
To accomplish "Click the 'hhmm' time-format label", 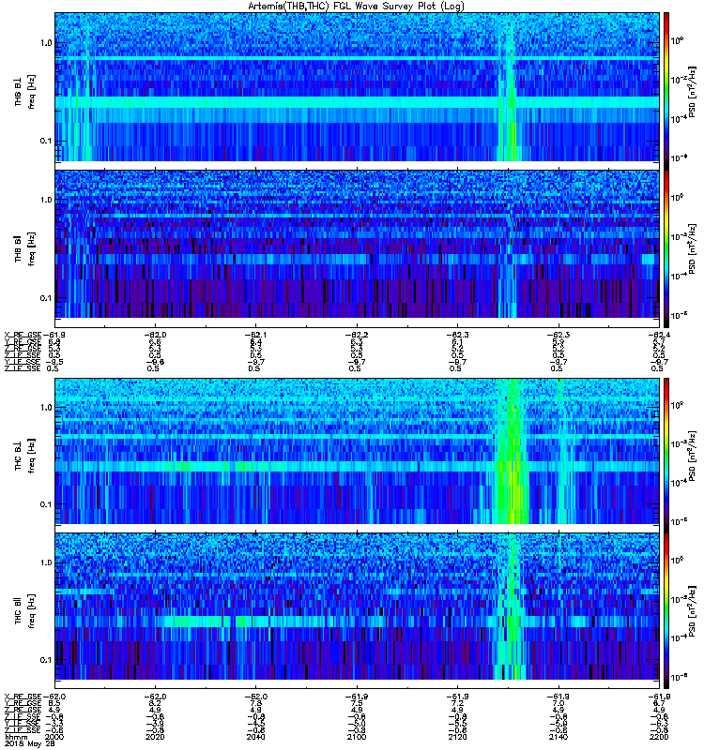I will coord(16,738).
